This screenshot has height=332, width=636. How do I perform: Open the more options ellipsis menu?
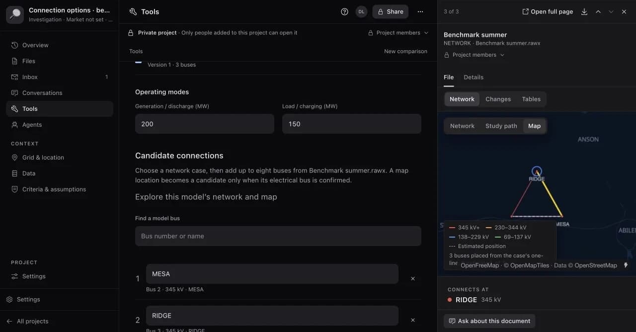420,11
